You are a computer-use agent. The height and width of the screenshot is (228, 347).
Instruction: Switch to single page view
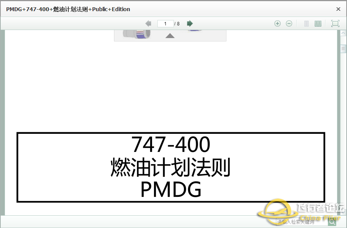306,23
